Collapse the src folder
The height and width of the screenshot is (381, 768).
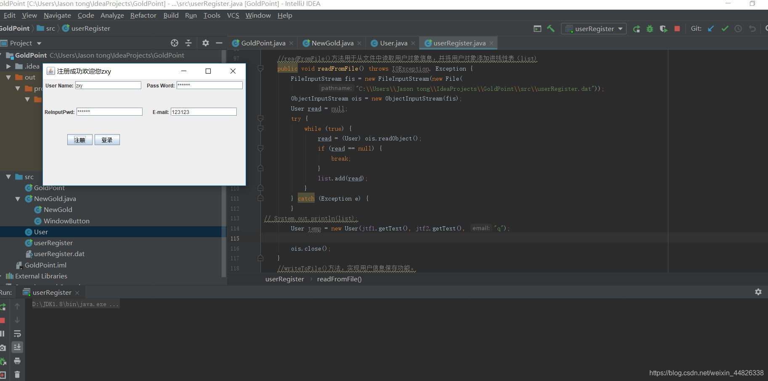[x=8, y=177]
